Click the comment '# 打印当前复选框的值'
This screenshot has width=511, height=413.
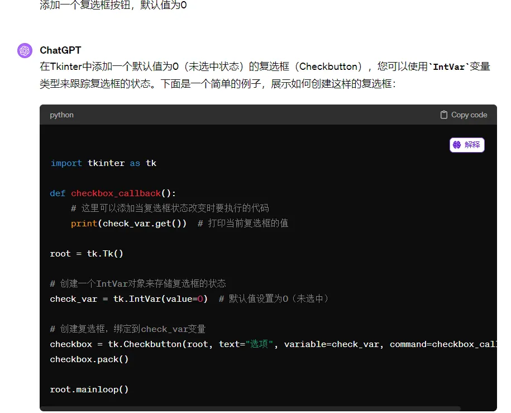pyautogui.click(x=243, y=224)
